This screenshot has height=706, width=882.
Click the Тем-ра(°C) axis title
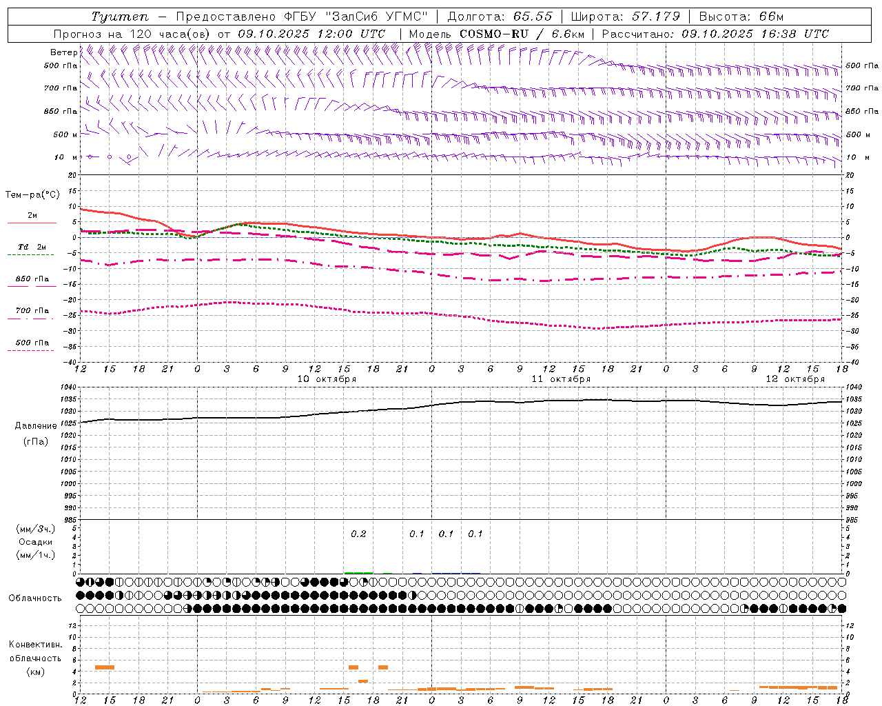[x=32, y=195]
